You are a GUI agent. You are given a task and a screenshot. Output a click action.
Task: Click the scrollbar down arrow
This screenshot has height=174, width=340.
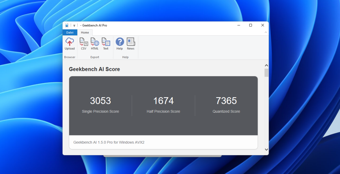[266, 149]
